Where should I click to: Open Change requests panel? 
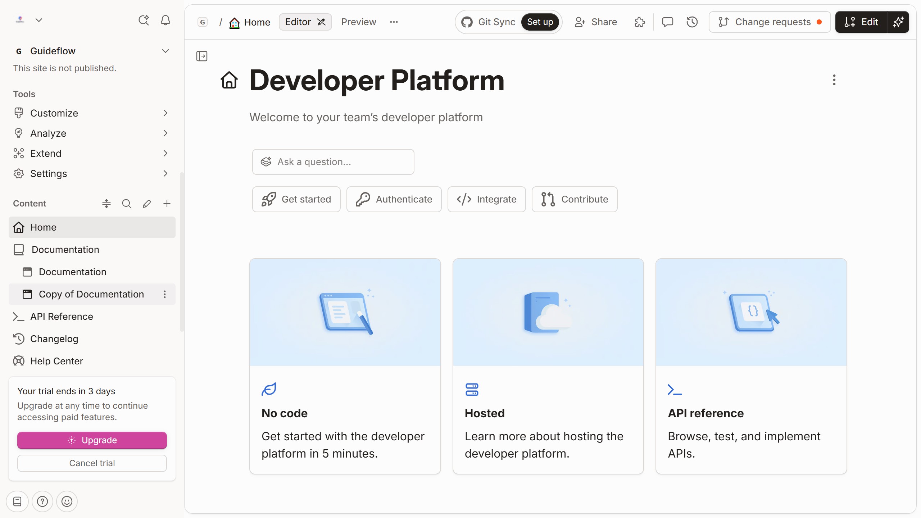tap(770, 22)
